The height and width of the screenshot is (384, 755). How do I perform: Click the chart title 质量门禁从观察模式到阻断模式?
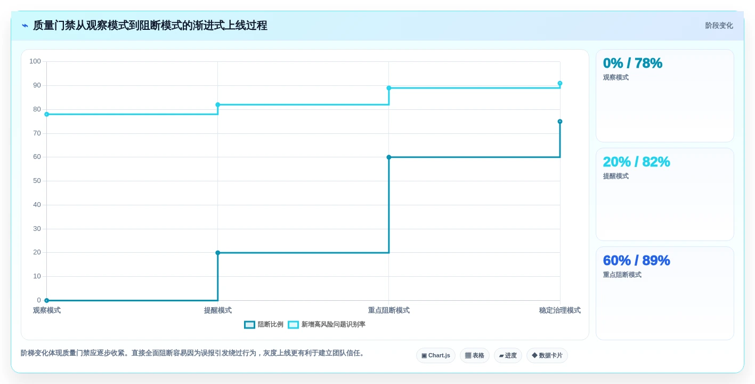coord(150,26)
